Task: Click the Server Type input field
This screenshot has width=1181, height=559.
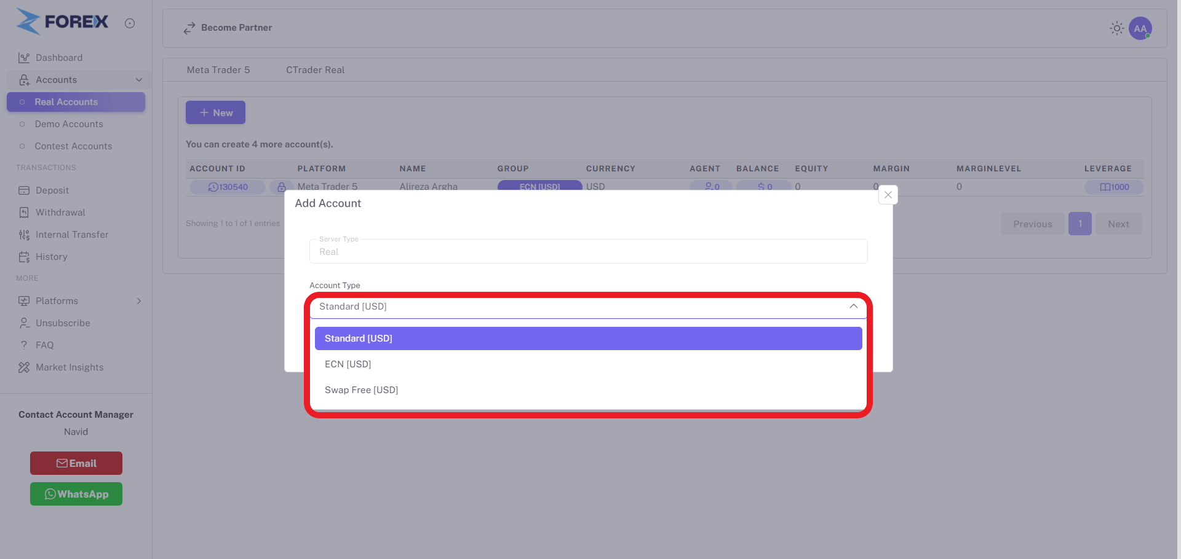Action: (587, 252)
